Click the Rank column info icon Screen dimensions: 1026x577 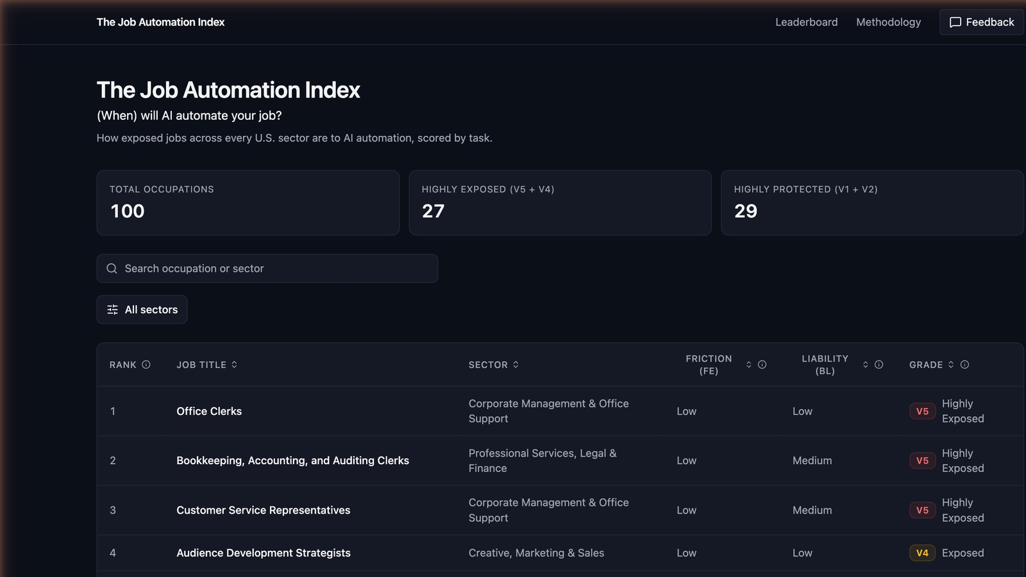point(146,364)
